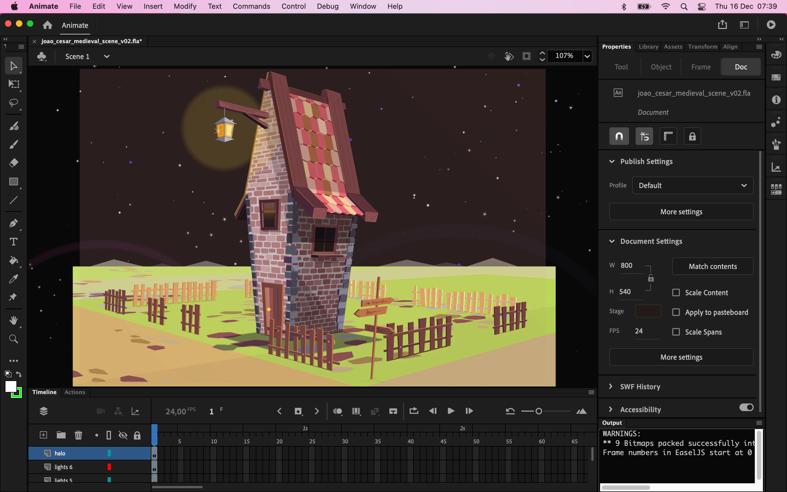
Task: Click the Onion Skin timeline icon
Action: 337,411
